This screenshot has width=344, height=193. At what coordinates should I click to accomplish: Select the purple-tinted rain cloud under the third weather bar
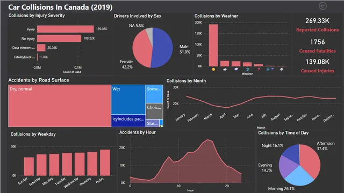pyautogui.click(x=236, y=69)
